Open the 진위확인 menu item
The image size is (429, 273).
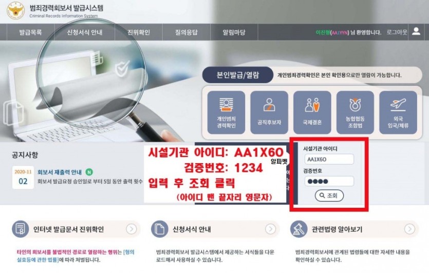[x=138, y=32]
